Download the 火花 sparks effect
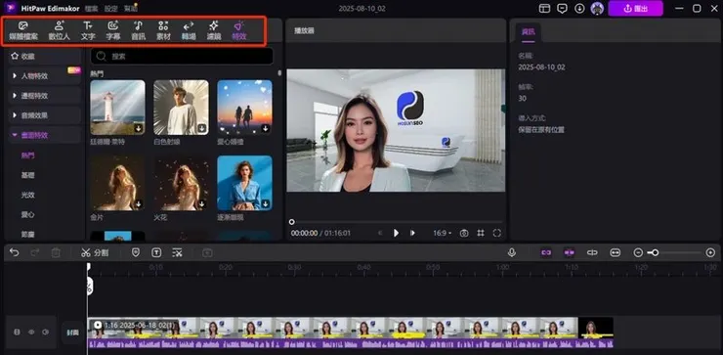Image resolution: width=723 pixels, height=355 pixels. coord(202,203)
